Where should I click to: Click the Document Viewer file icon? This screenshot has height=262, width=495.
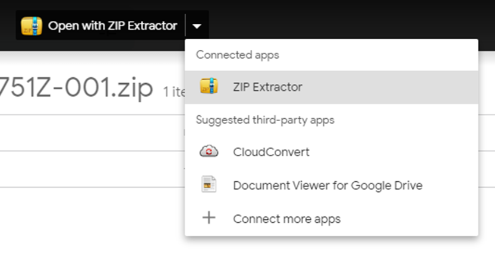209,184
